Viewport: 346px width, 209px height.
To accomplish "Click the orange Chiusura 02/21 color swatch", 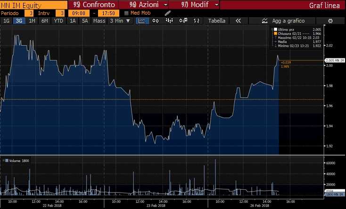I will [x=275, y=33].
